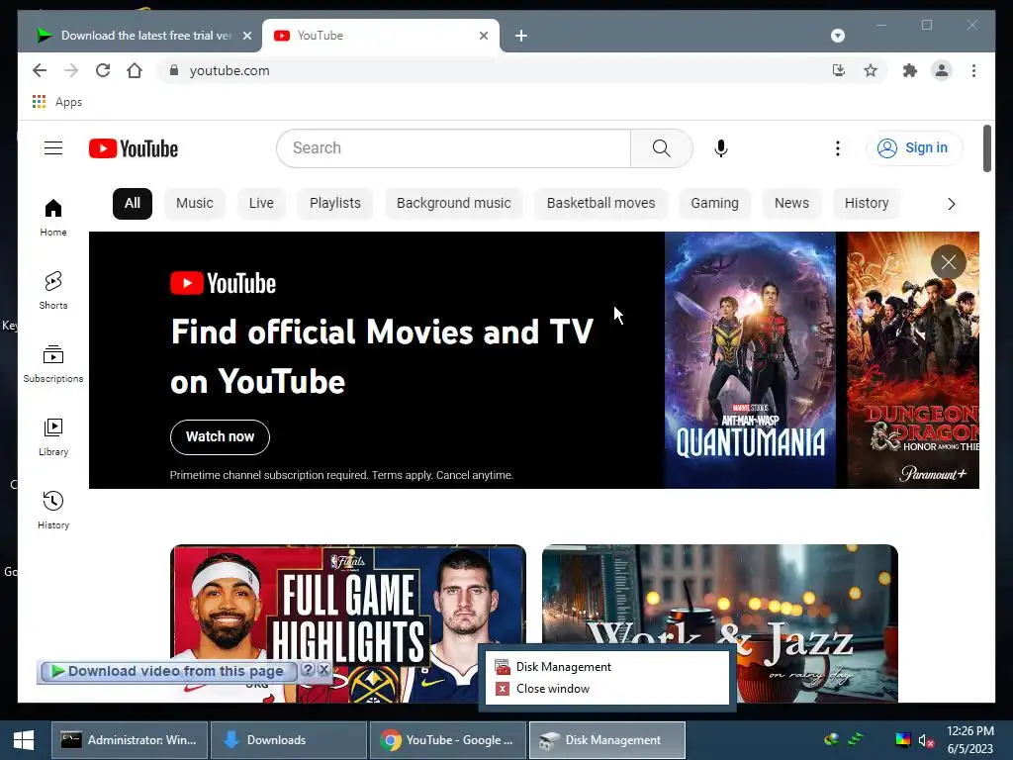Select the Gaming chip
The height and width of the screenshot is (760, 1013).
pyautogui.click(x=714, y=204)
